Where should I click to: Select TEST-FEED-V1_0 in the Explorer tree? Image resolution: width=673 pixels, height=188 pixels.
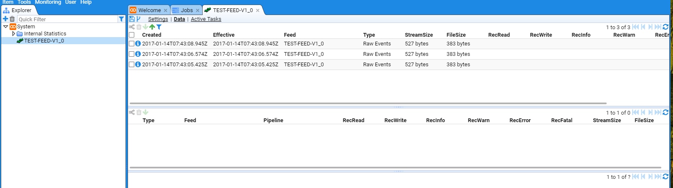44,41
